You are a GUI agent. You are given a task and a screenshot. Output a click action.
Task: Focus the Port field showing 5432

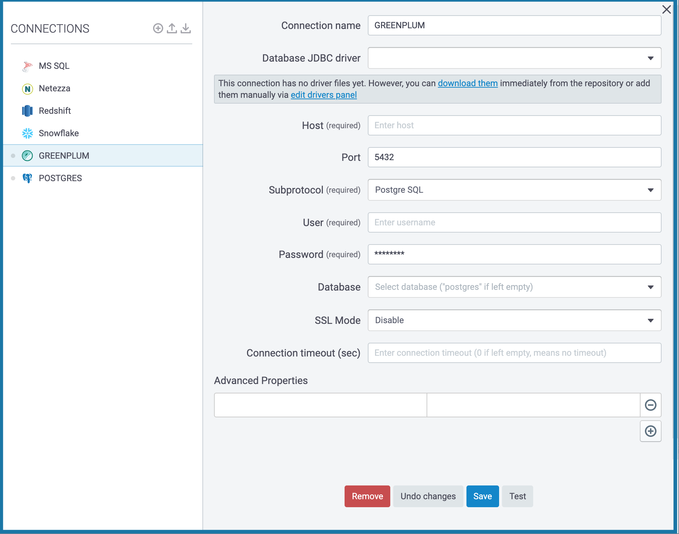click(514, 157)
